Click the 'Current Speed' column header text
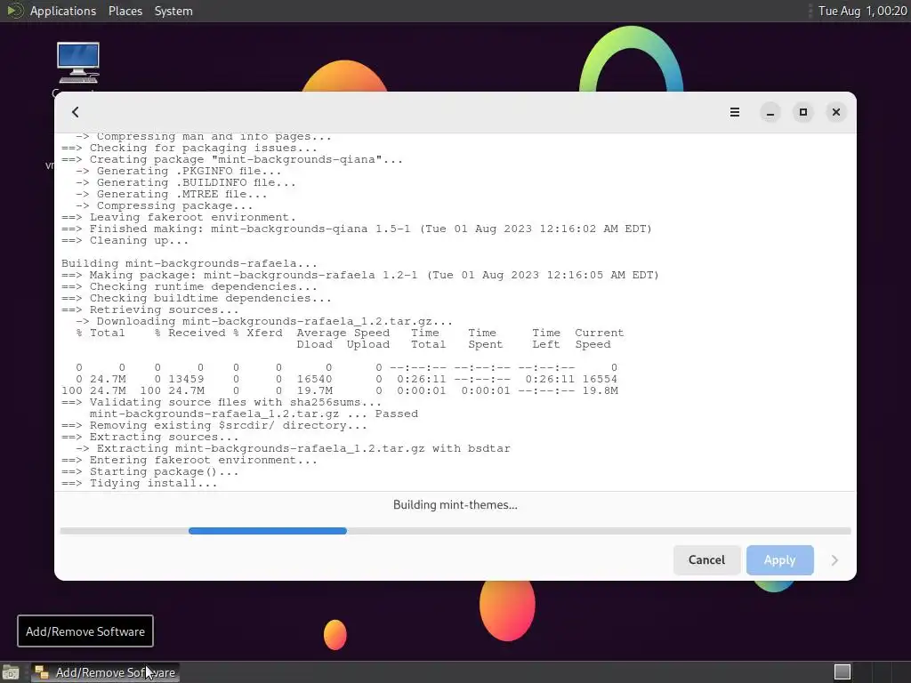911x683 pixels. [x=599, y=339]
